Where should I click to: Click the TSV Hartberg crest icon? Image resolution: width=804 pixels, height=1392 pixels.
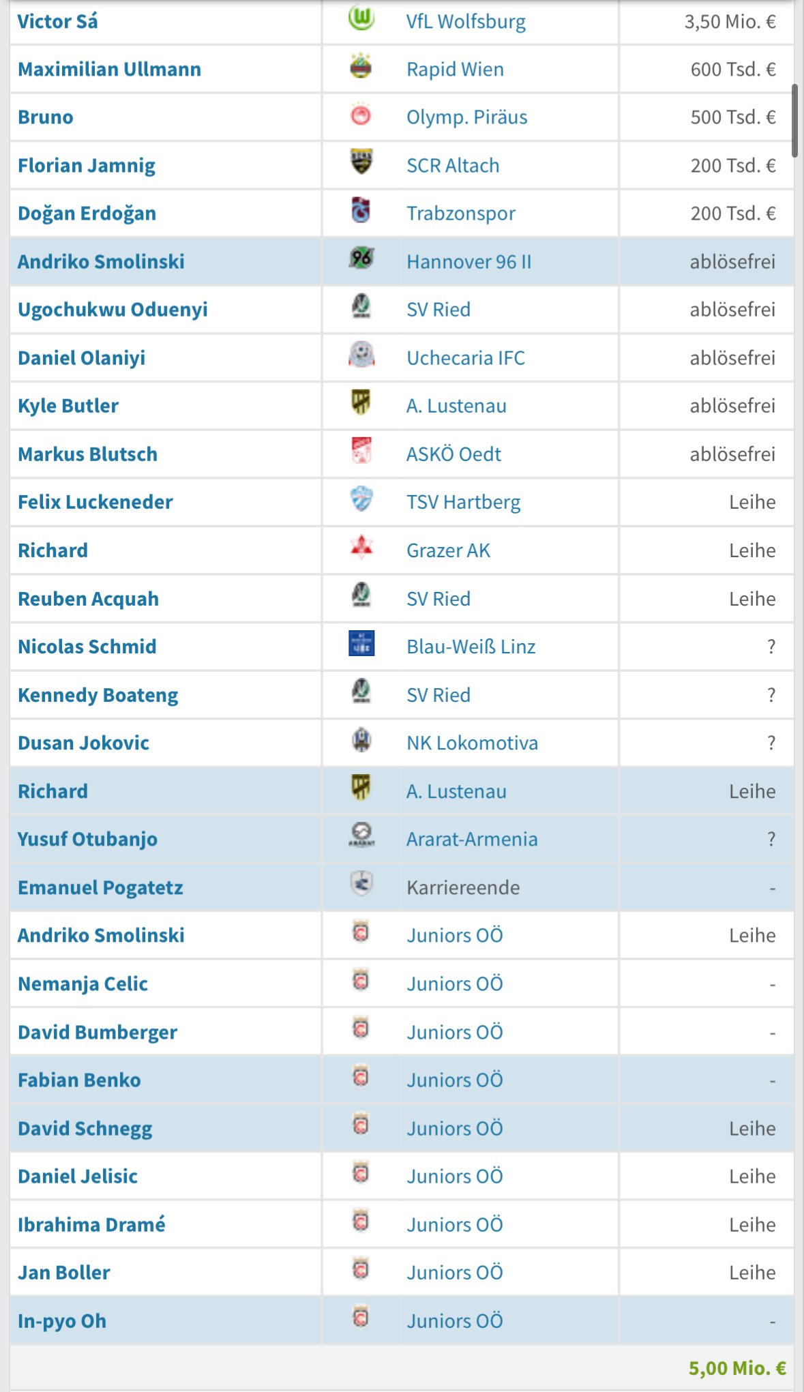point(361,499)
